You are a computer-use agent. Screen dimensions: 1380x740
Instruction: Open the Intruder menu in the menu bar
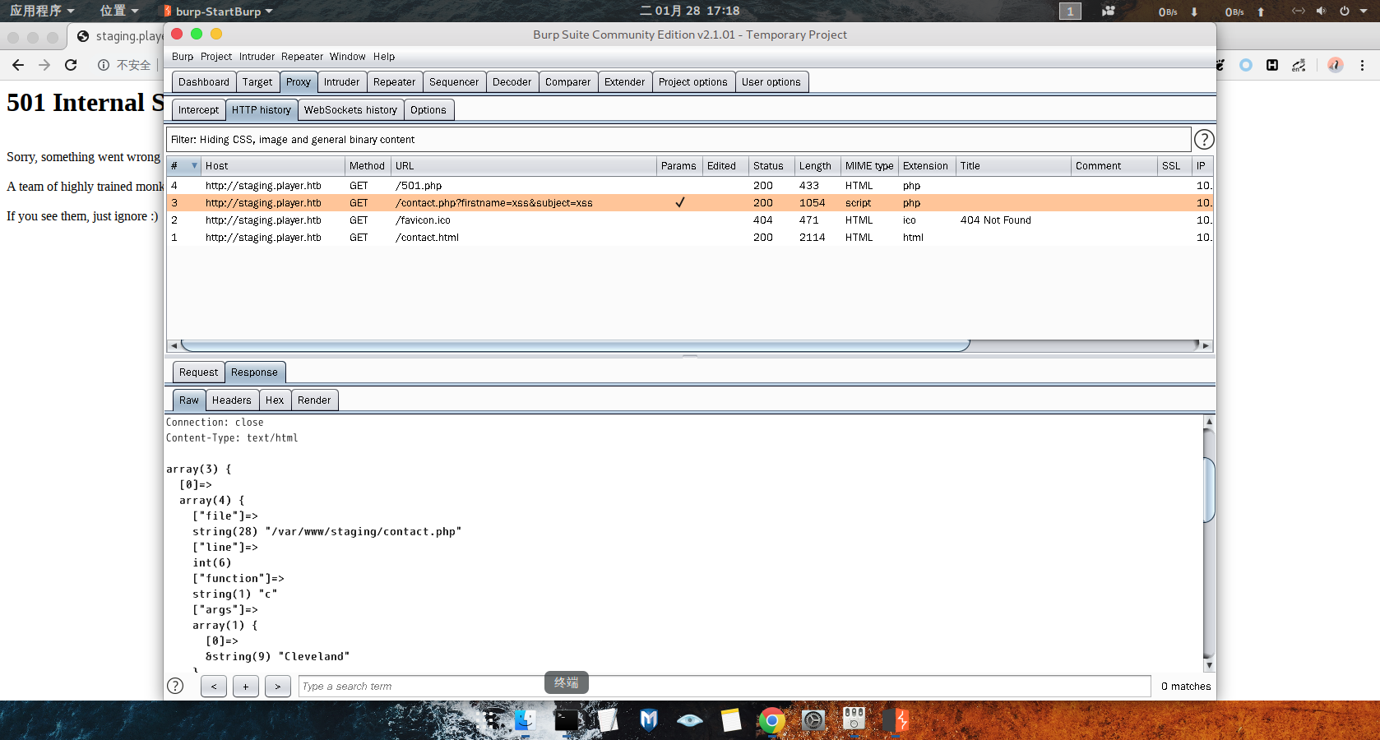[x=257, y=57]
